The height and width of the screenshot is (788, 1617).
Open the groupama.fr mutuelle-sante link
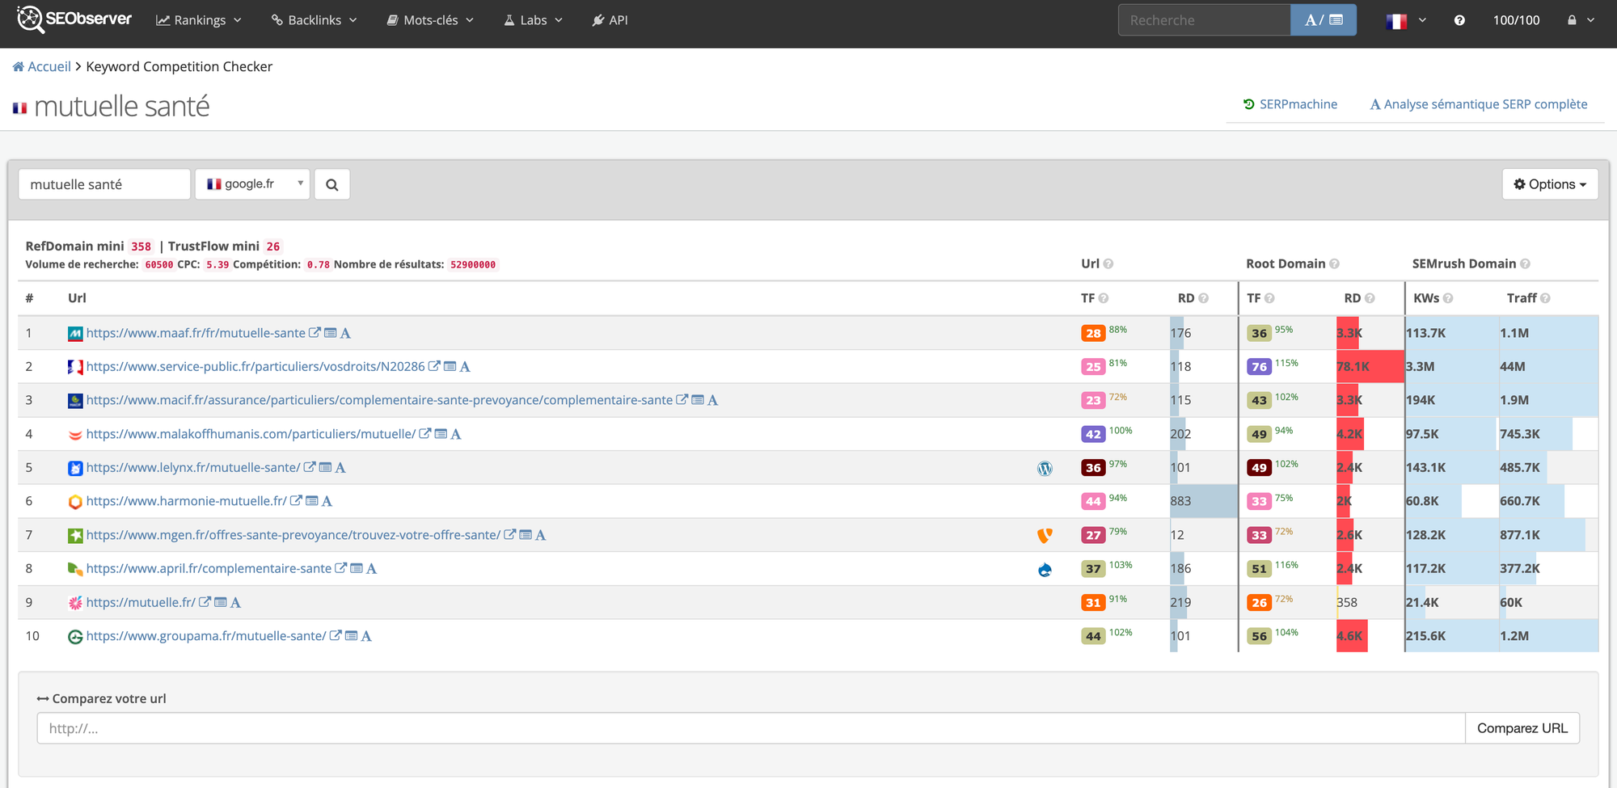pyautogui.click(x=206, y=636)
